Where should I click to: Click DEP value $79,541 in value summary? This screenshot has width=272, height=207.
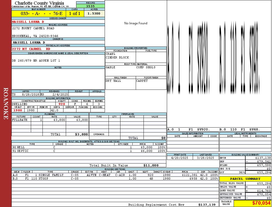pos(264,161)
